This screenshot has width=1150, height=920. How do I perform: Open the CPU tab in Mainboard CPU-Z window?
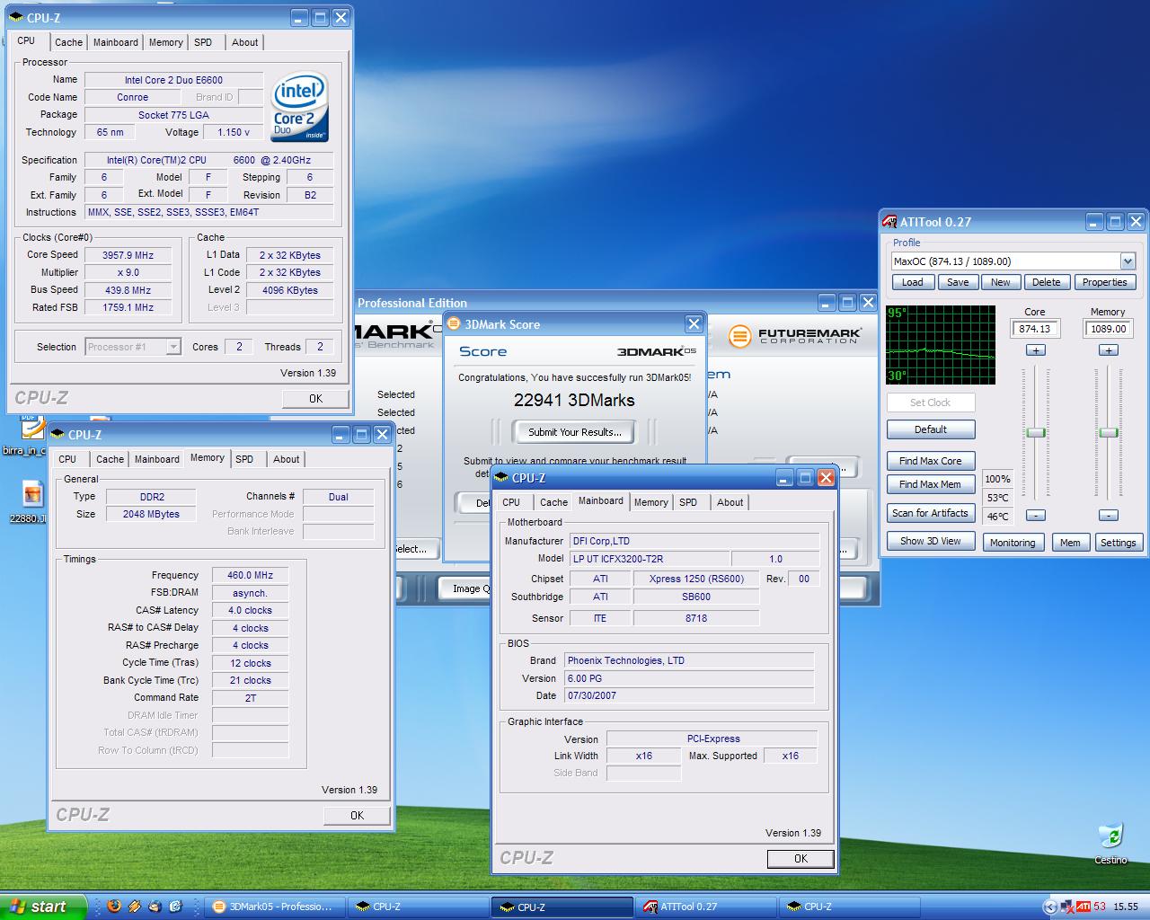coord(511,502)
